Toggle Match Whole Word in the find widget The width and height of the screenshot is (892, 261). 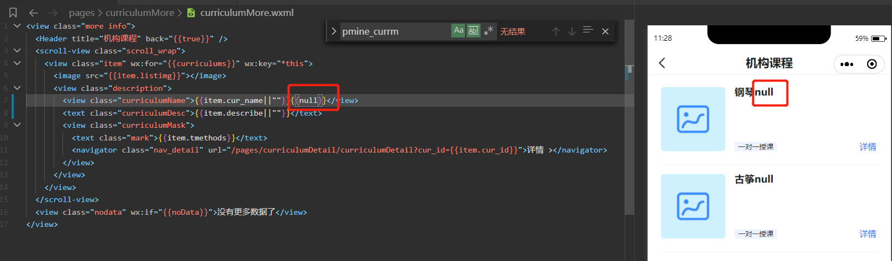click(x=473, y=31)
